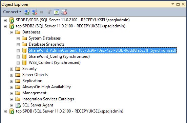Click the Replication folder icon

pos(18,81)
